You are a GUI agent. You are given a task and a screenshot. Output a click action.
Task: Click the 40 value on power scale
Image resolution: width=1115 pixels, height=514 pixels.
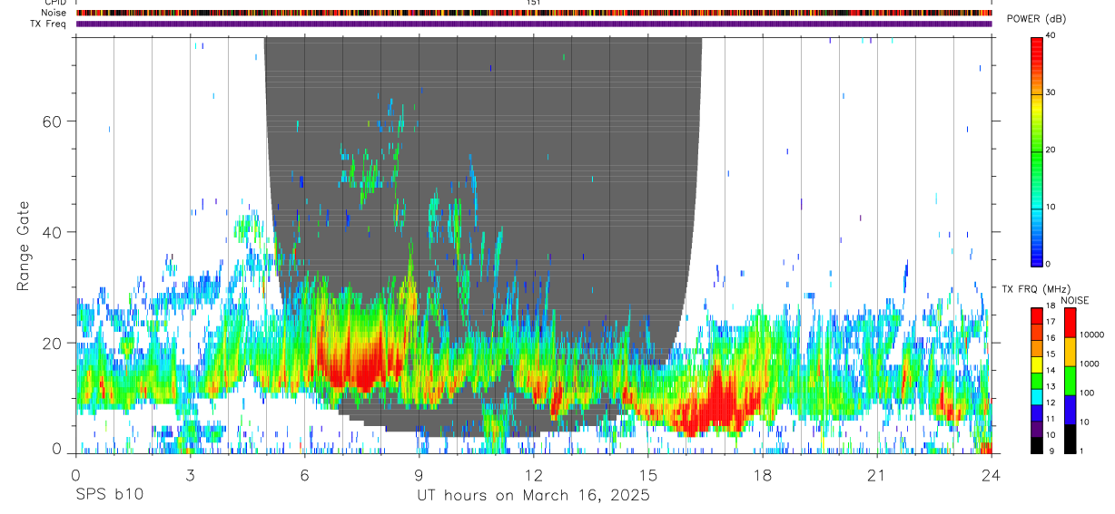(1051, 36)
